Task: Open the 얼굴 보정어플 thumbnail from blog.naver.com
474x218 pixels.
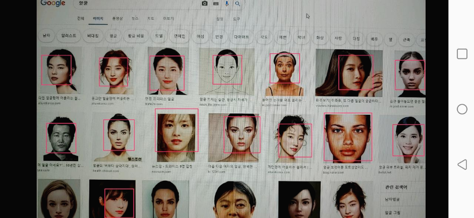Action: (348, 138)
